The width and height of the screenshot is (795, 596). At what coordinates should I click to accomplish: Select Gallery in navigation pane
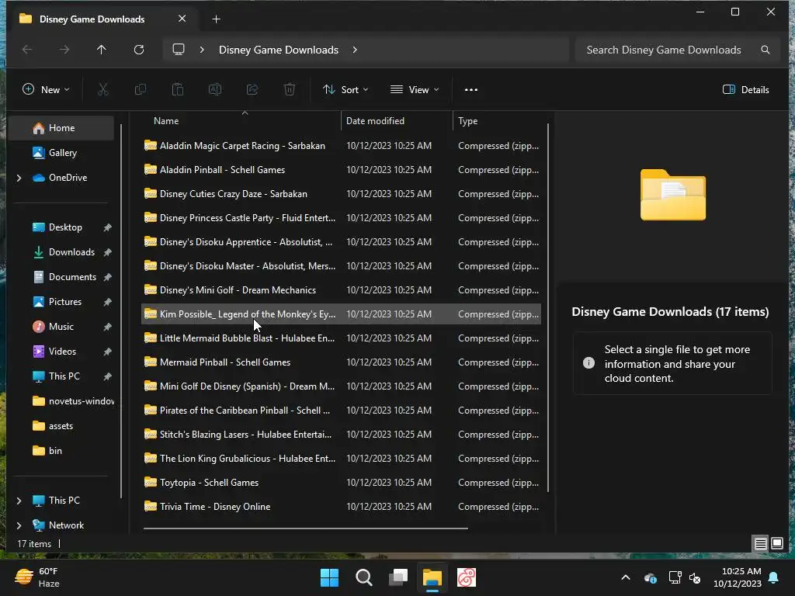61,153
